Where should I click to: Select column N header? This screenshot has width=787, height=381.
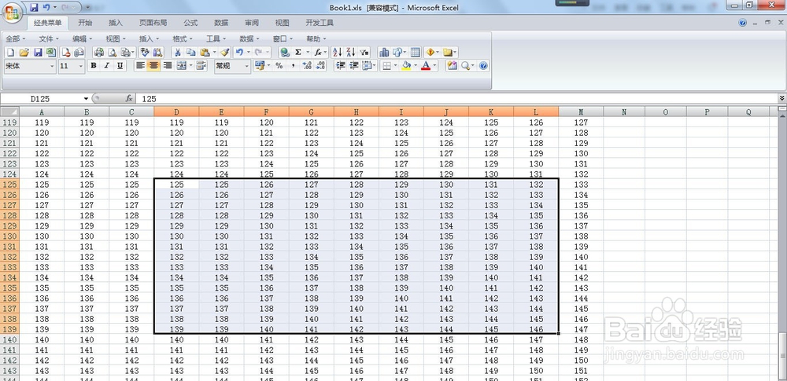click(x=624, y=112)
